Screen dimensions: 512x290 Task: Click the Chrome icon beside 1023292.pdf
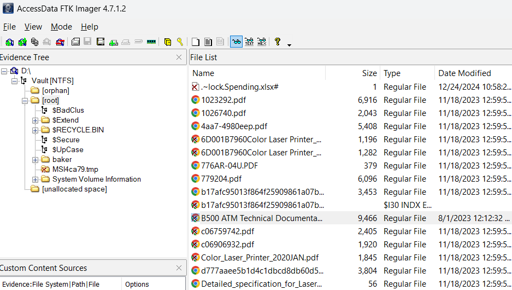pyautogui.click(x=195, y=100)
